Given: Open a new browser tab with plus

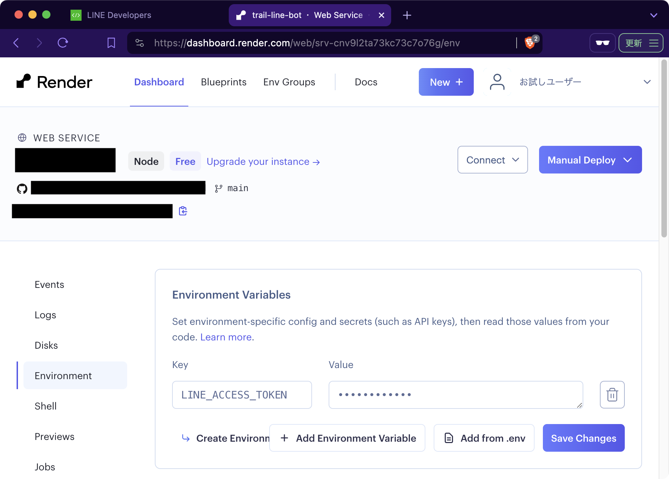Looking at the screenshot, I should coord(407,15).
